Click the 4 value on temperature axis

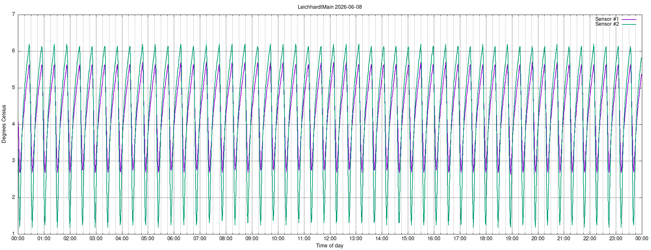point(14,124)
